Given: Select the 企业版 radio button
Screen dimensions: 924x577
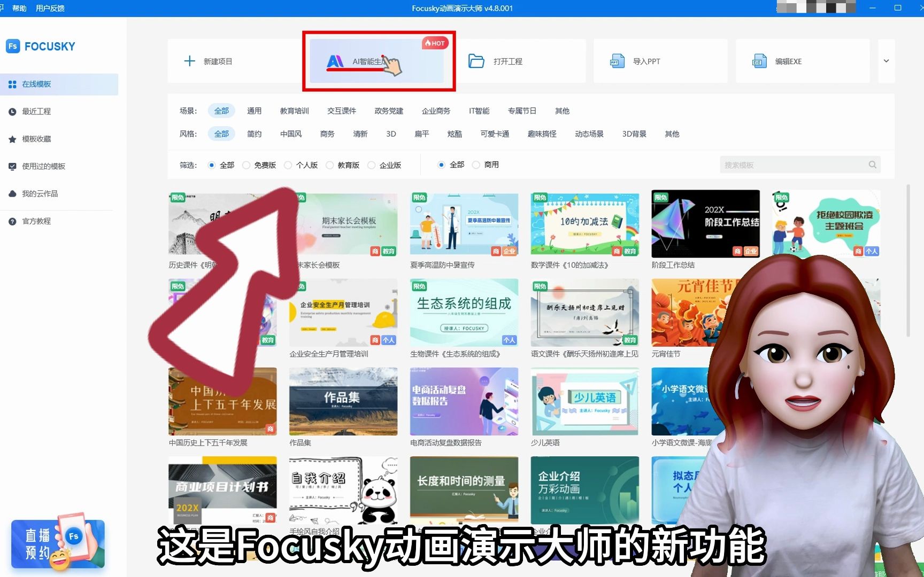Looking at the screenshot, I should 372,165.
